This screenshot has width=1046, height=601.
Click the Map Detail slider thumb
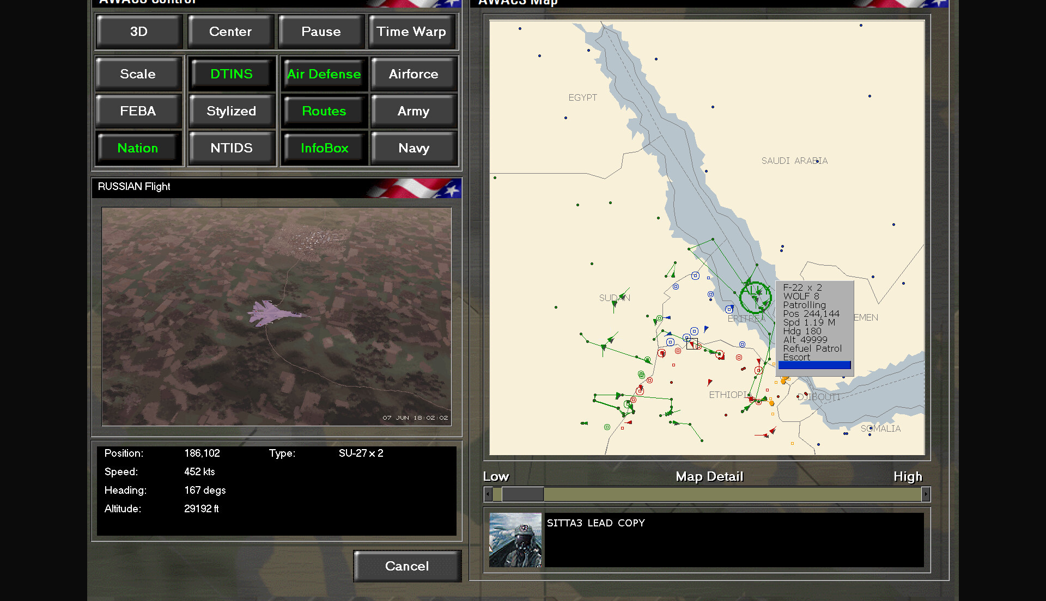point(522,494)
